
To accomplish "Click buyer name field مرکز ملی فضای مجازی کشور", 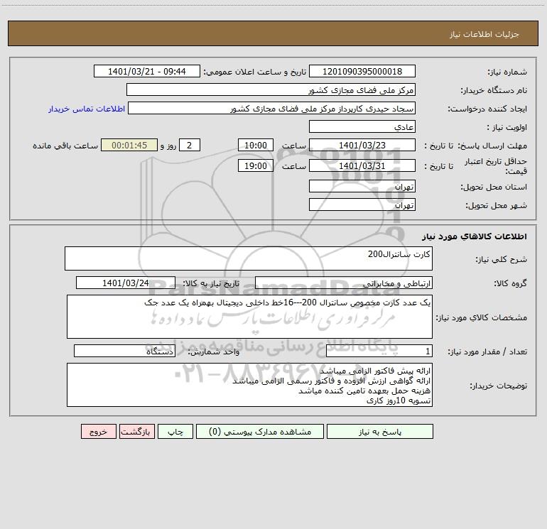I will (x=271, y=89).
